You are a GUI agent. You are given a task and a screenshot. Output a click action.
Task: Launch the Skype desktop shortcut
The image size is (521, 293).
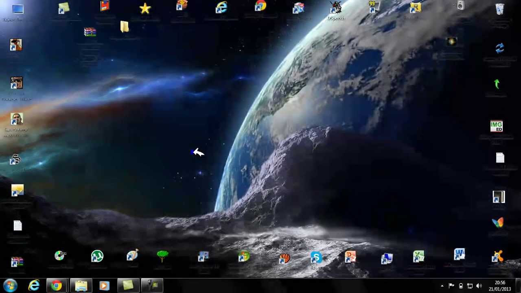point(316,258)
